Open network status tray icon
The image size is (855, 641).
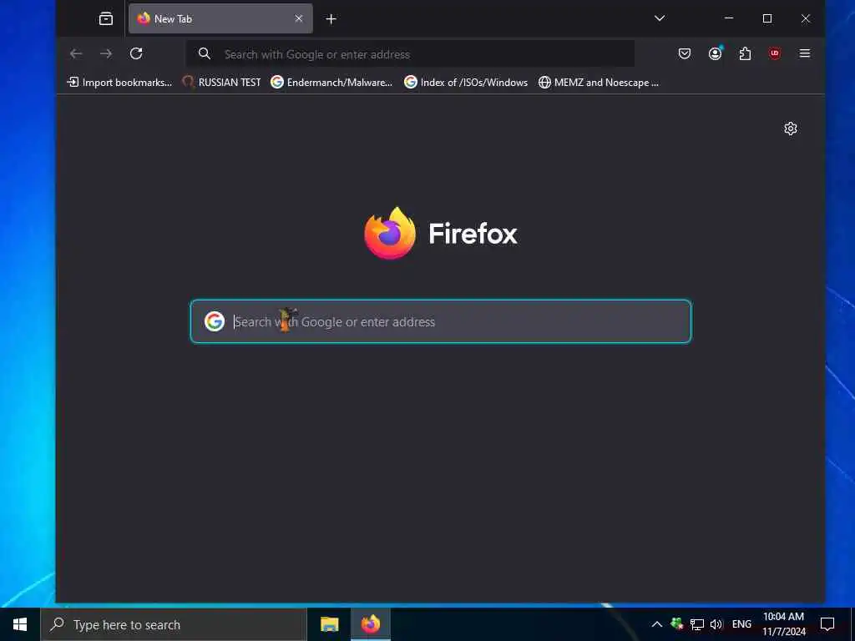click(x=697, y=624)
